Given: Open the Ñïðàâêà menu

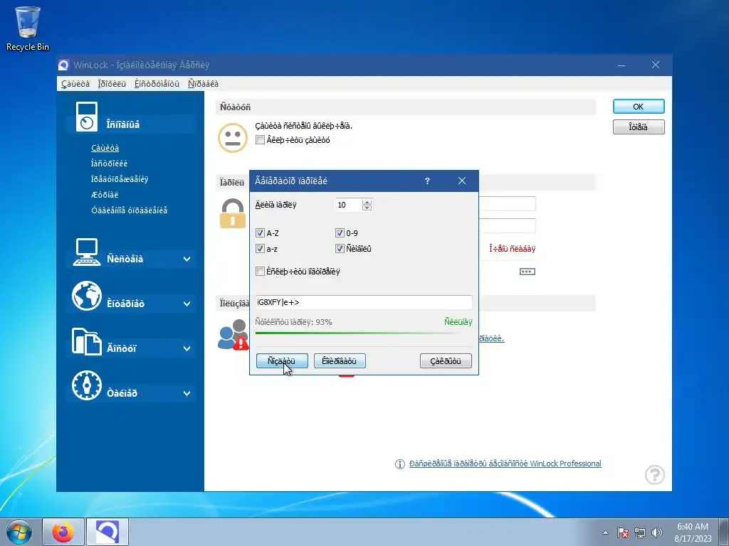Looking at the screenshot, I should 203,84.
